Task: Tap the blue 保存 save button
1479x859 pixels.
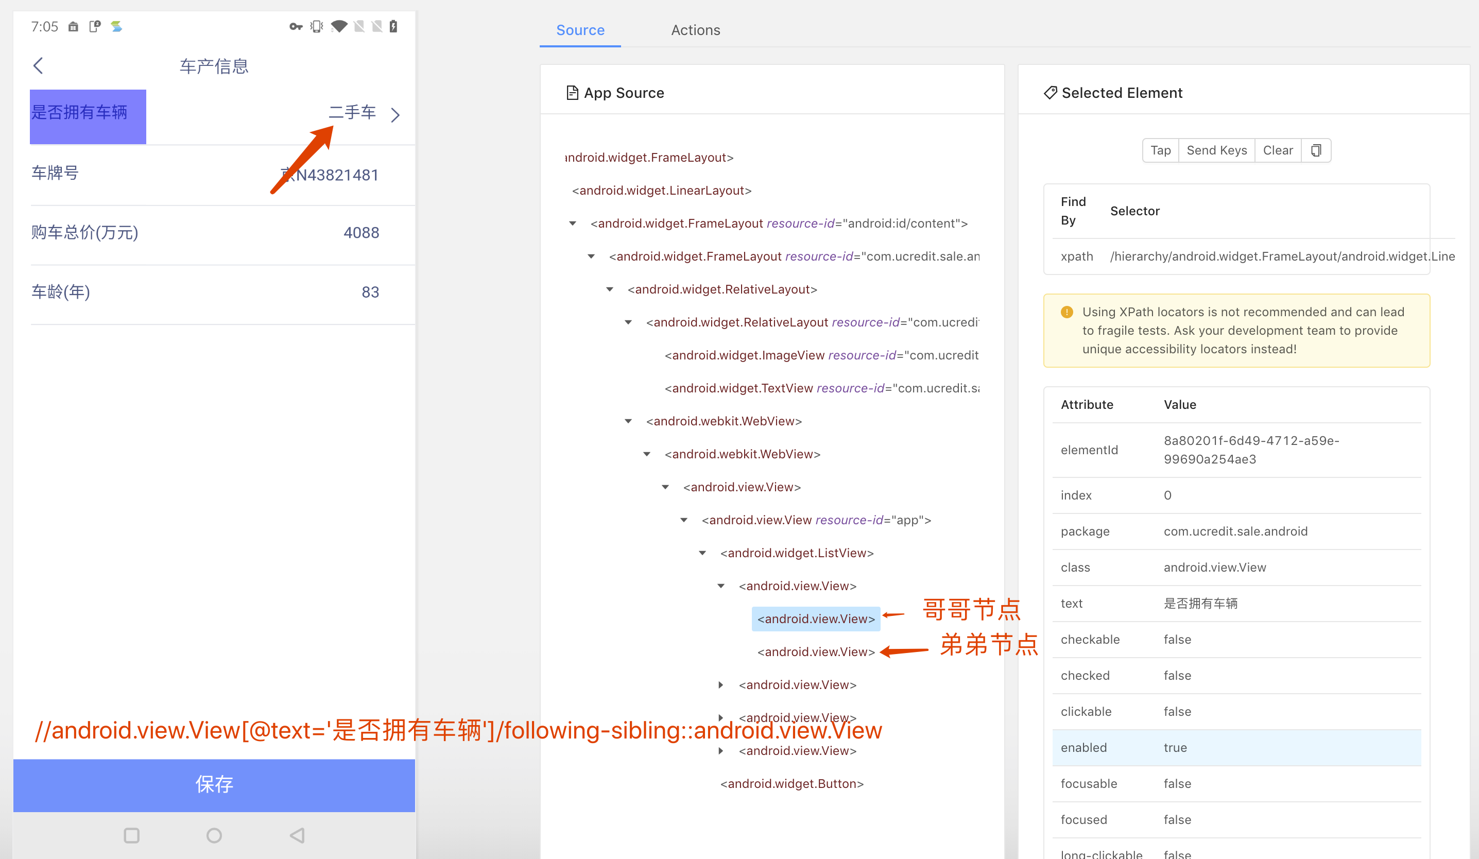Action: pyautogui.click(x=214, y=784)
